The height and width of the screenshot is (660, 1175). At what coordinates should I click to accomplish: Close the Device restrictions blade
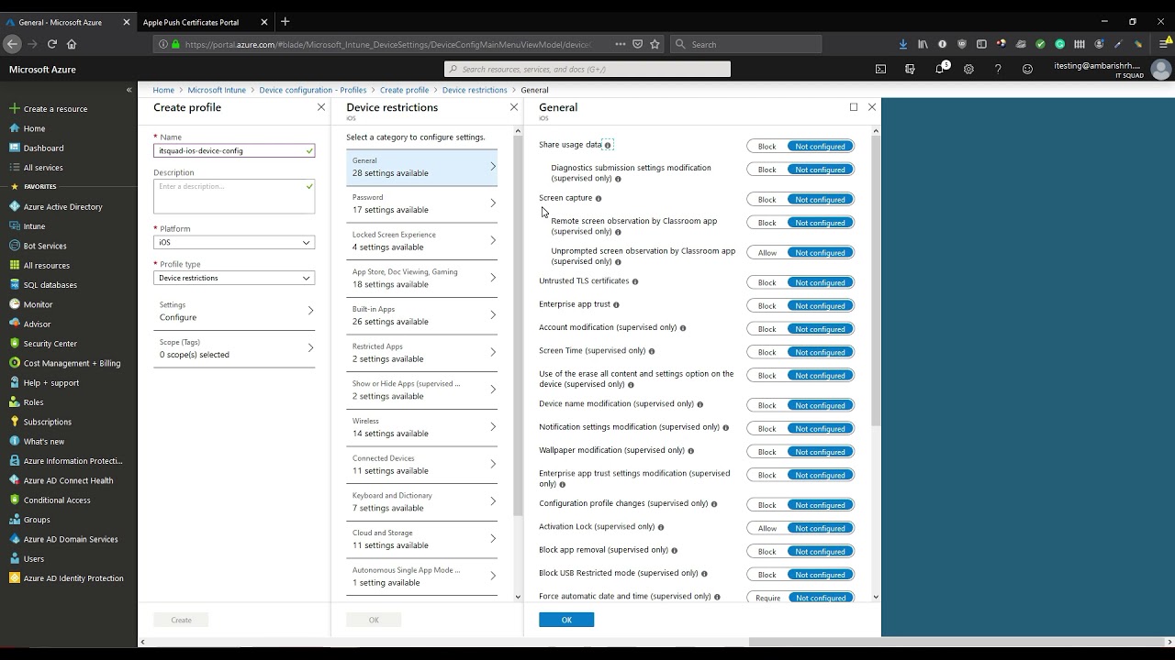(514, 107)
